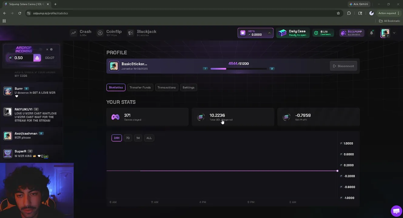This screenshot has height=218, width=403.
Task: Open notifications bell icon
Action: (371, 33)
